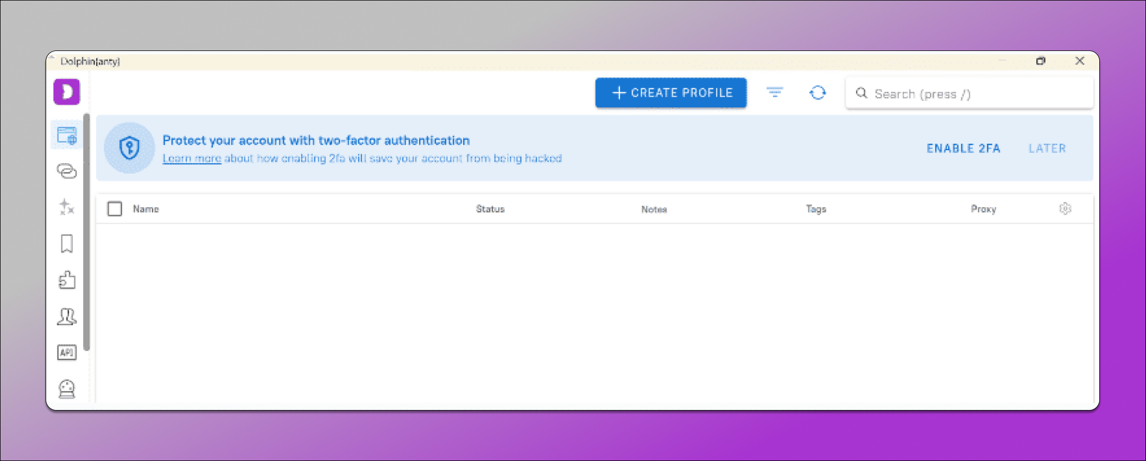The width and height of the screenshot is (1146, 461).
Task: Click the Create Profile button
Action: click(670, 93)
